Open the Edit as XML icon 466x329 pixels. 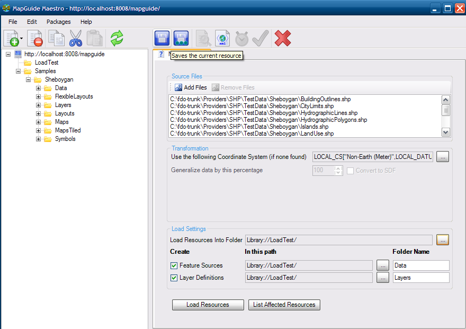pos(222,38)
